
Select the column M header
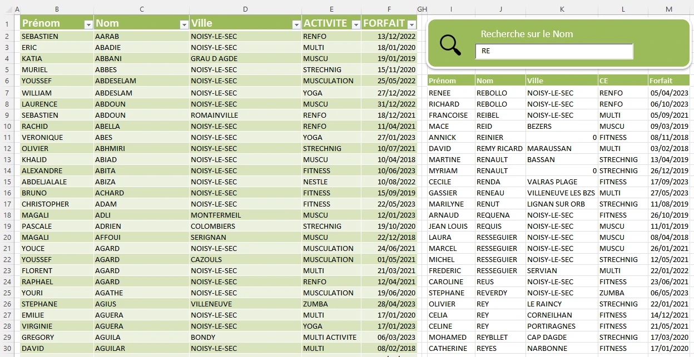coord(668,9)
